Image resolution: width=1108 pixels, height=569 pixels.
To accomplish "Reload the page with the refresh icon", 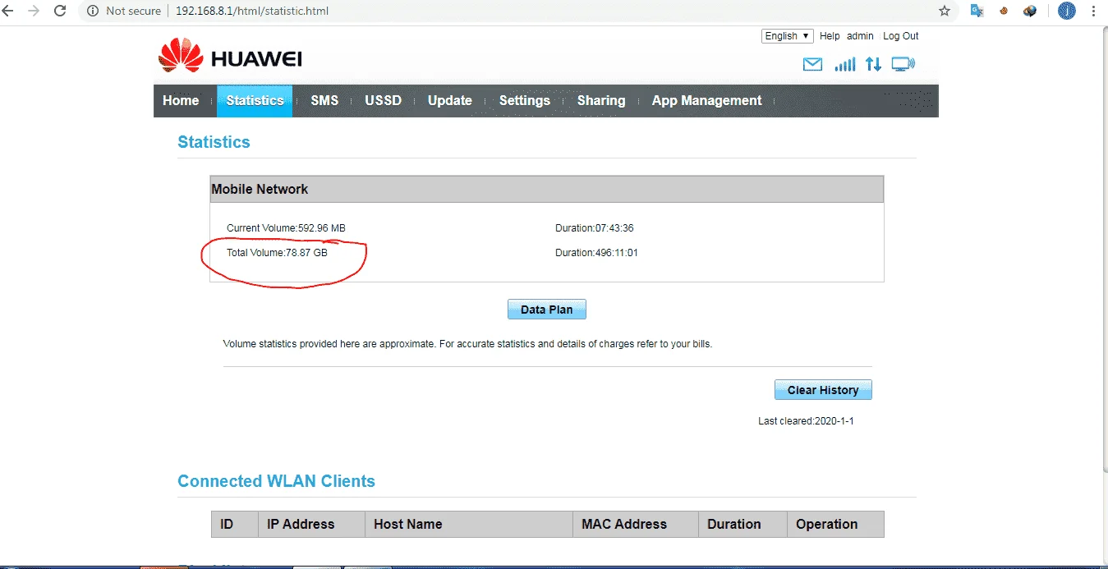I will (x=60, y=11).
